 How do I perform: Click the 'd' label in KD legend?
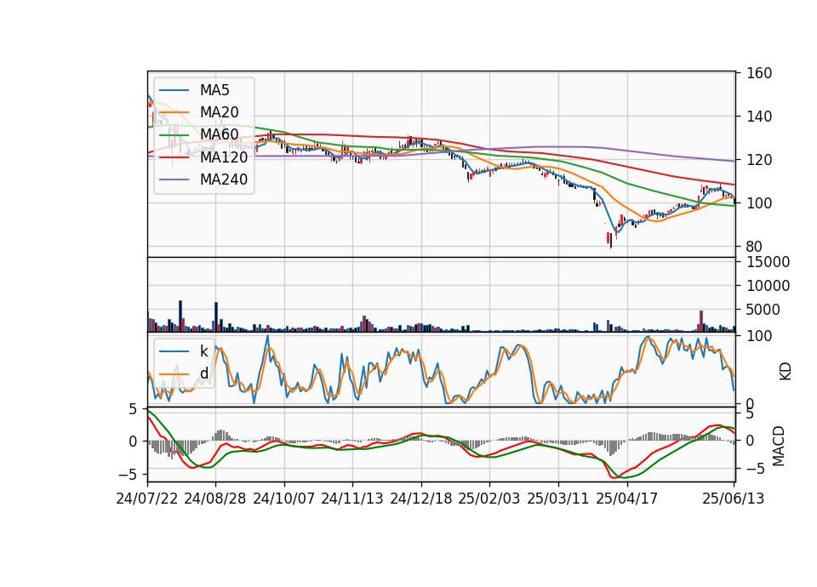pos(203,373)
